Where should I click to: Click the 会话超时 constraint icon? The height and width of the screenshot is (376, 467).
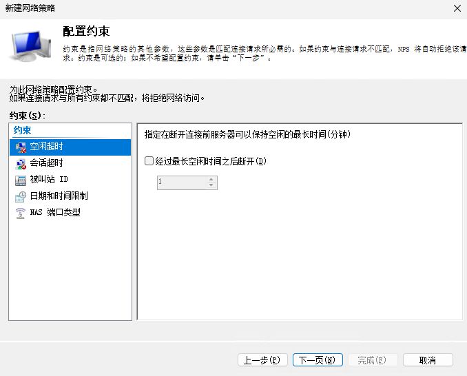point(20,163)
